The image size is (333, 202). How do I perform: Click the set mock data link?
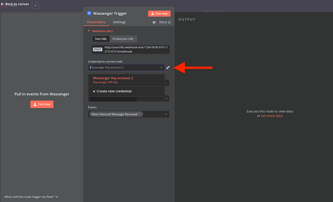[x=272, y=116]
